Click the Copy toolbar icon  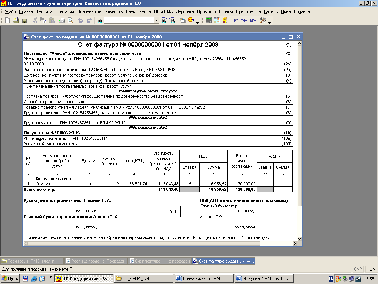click(43, 21)
